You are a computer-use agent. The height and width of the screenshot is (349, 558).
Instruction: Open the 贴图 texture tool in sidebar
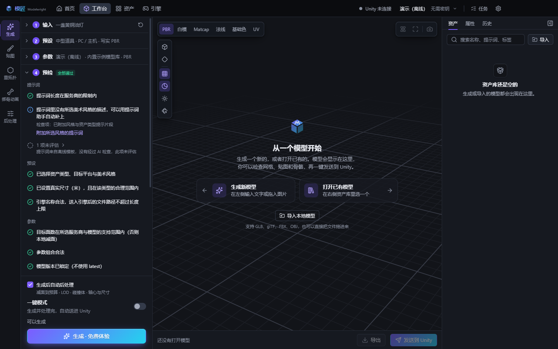10,52
